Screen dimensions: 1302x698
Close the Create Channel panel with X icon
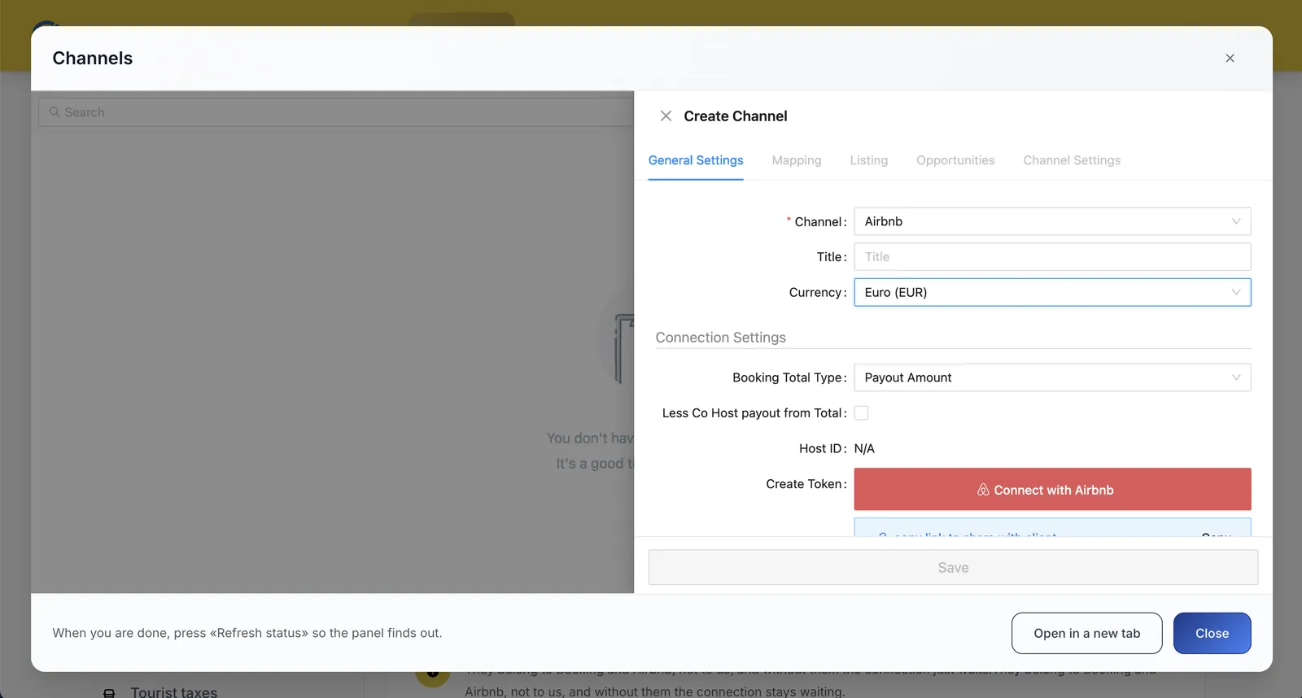tap(666, 116)
